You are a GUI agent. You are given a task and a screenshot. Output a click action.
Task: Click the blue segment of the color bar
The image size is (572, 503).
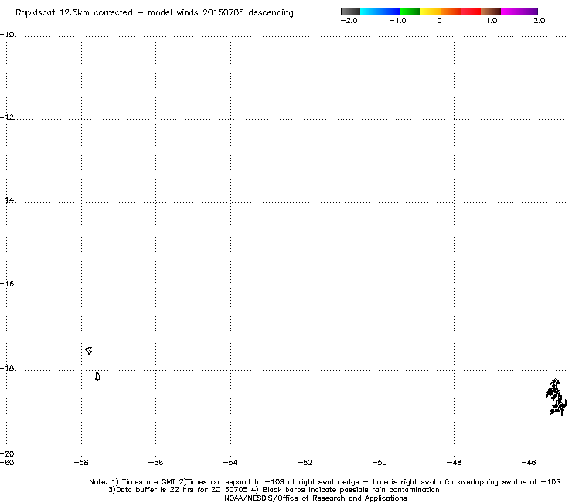[x=390, y=12]
